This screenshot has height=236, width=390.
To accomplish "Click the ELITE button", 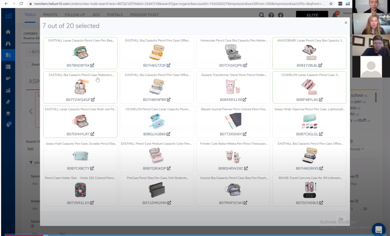I will (312, 15).
